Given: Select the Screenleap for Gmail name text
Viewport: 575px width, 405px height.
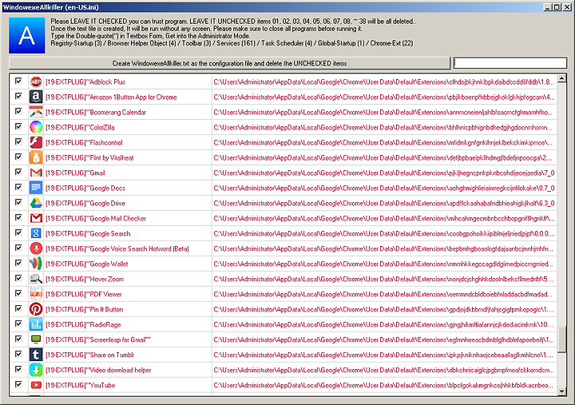Looking at the screenshot, I should click(98, 339).
